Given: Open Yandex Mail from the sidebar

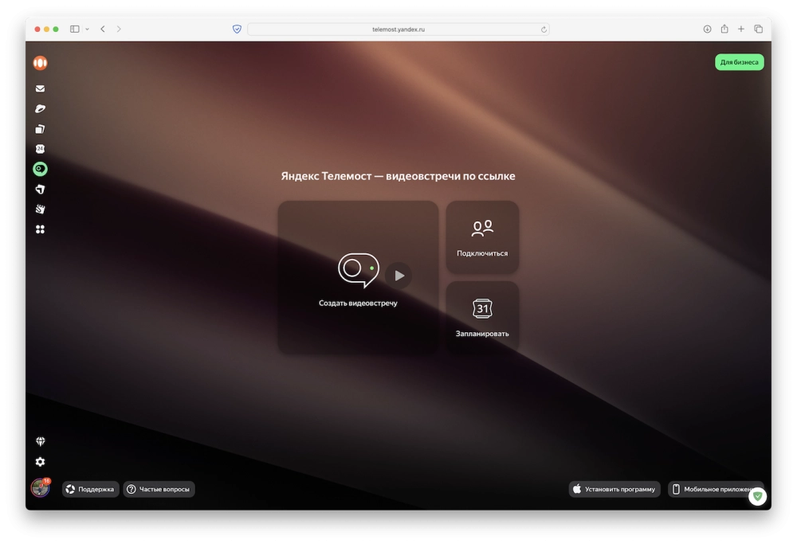Looking at the screenshot, I should (40, 89).
